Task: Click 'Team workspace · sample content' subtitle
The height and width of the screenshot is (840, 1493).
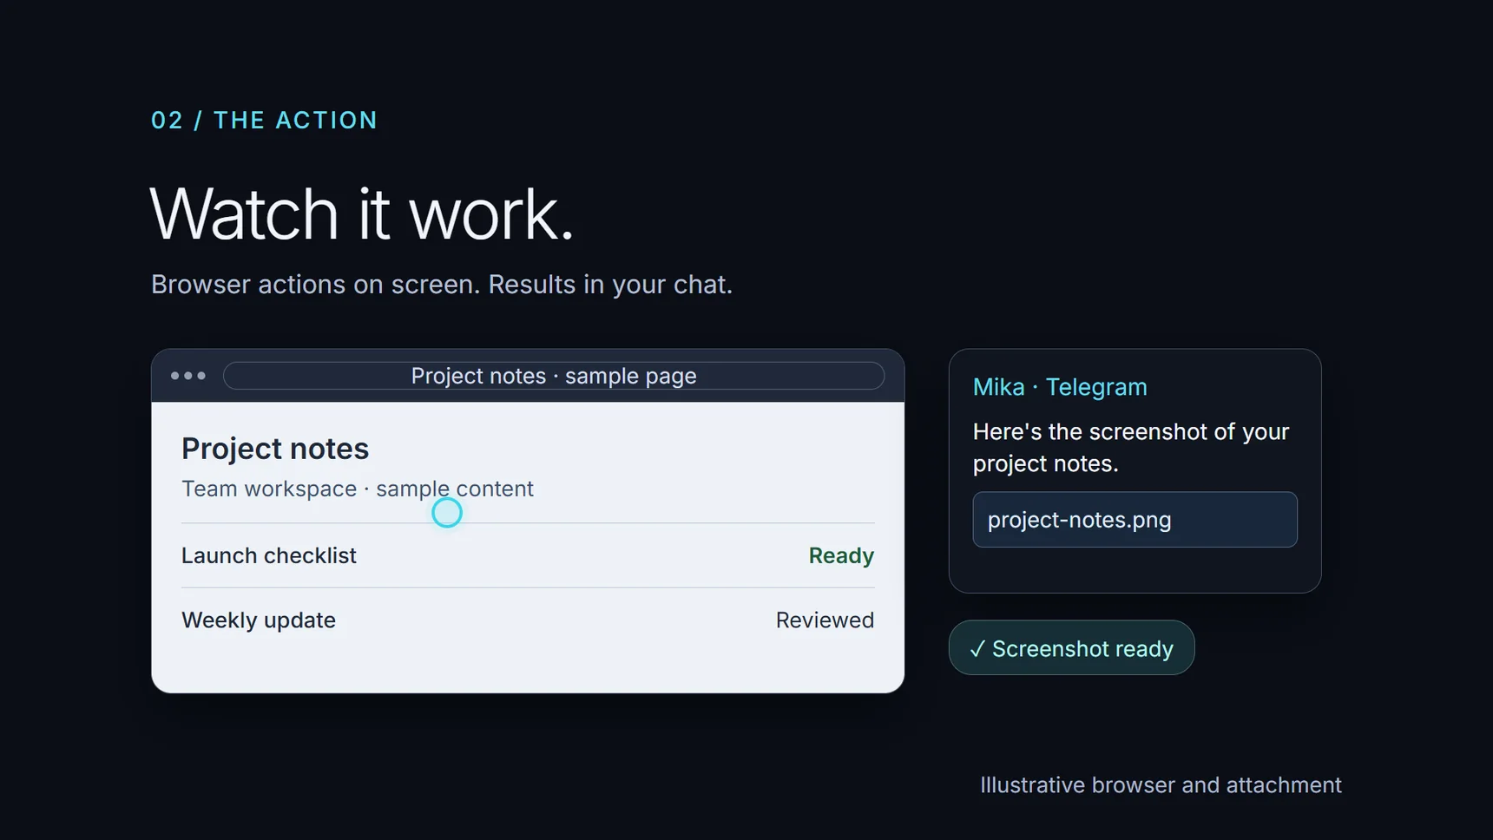Action: [358, 489]
